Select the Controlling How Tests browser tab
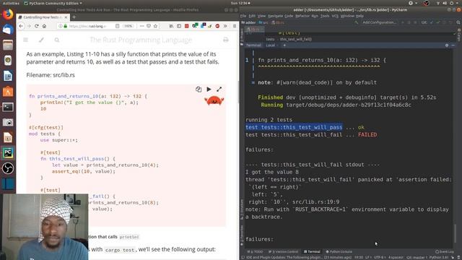 pos(43,17)
